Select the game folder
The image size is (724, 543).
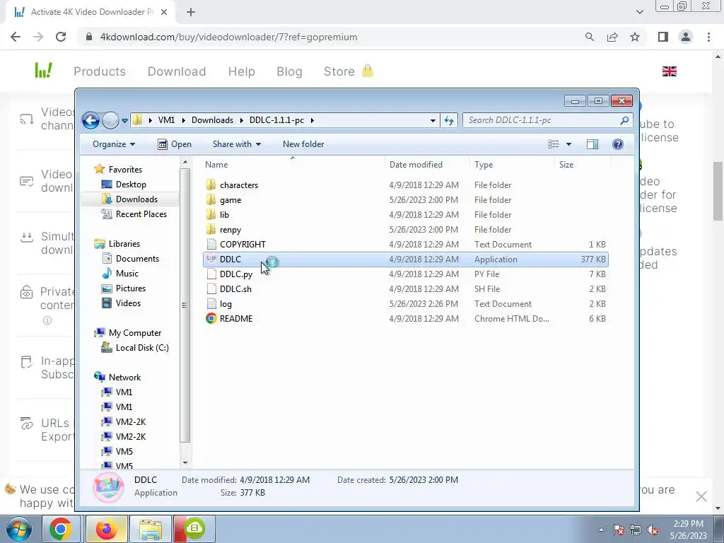point(405,200)
